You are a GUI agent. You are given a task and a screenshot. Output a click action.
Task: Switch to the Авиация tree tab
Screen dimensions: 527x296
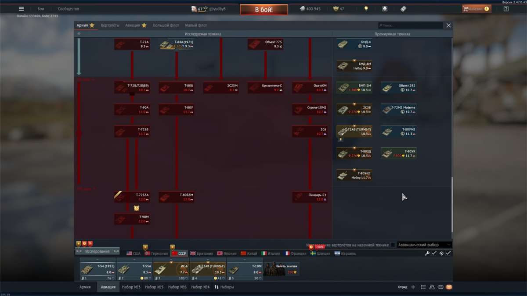point(136,25)
